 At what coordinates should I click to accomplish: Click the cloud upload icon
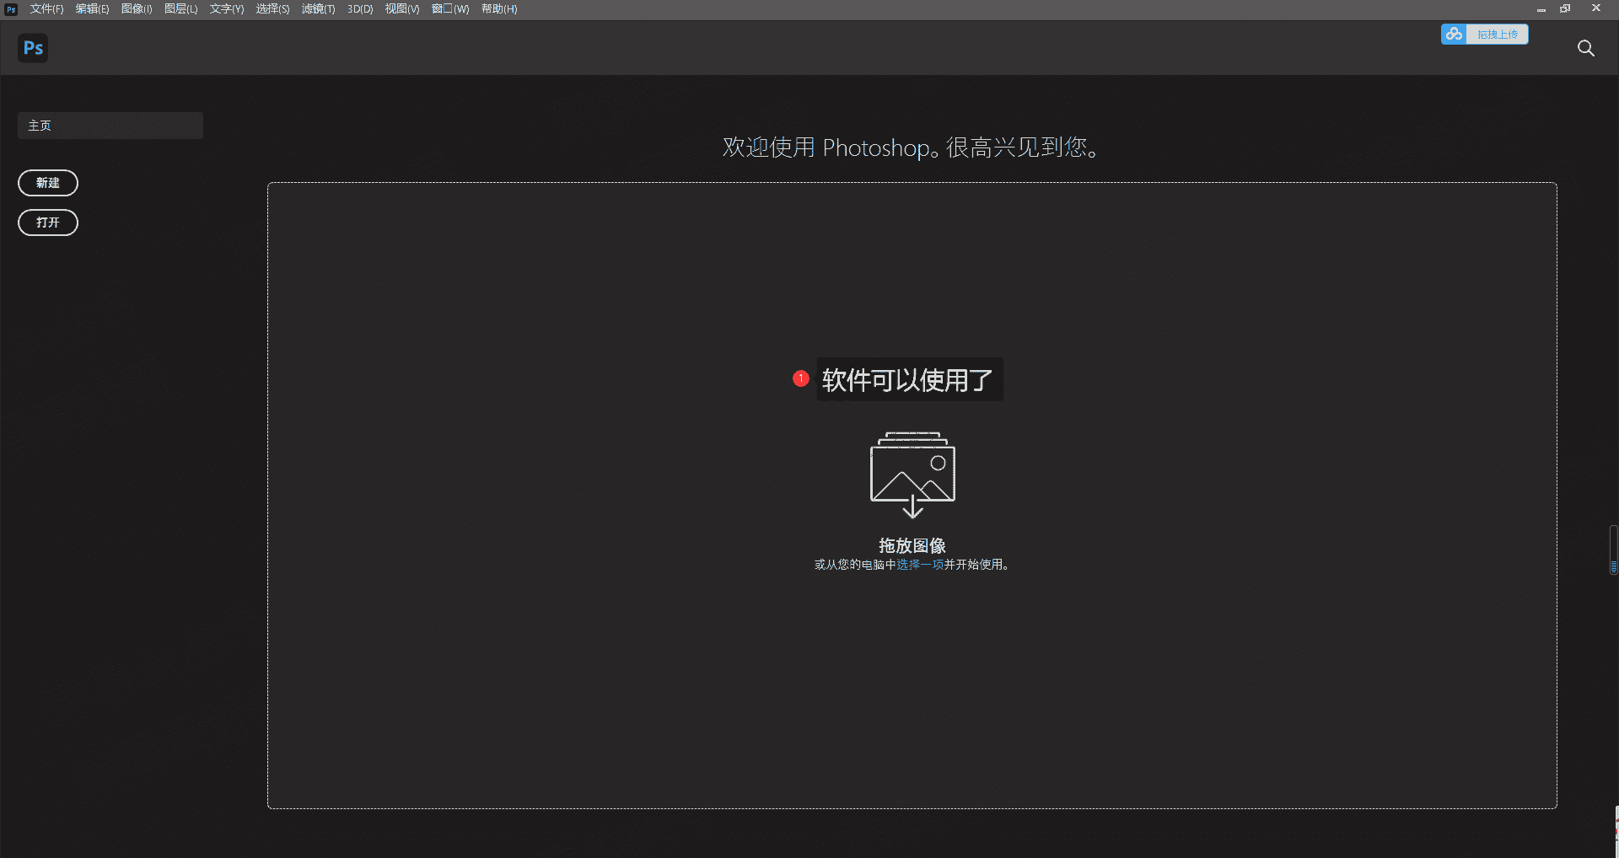(1454, 34)
